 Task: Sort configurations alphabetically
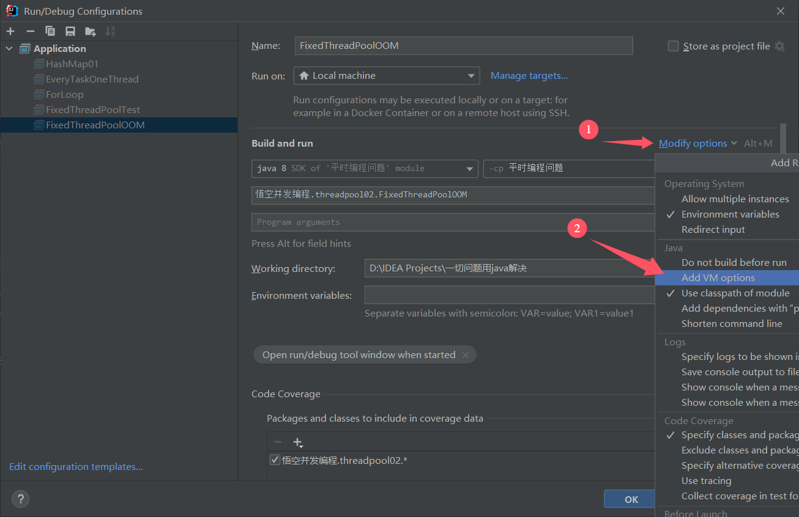(x=110, y=31)
